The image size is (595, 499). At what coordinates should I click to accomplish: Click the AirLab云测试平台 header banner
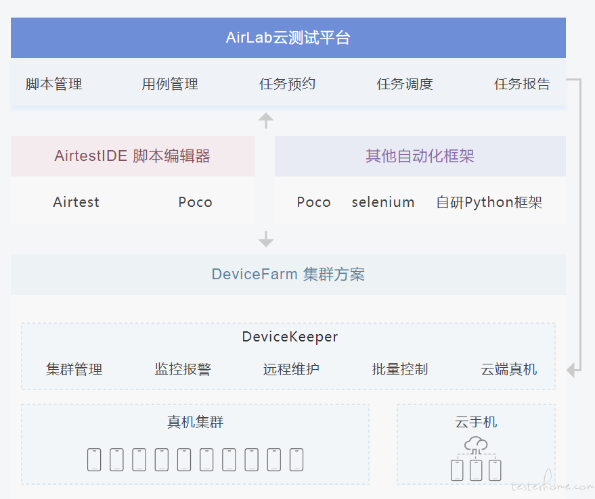click(x=288, y=38)
